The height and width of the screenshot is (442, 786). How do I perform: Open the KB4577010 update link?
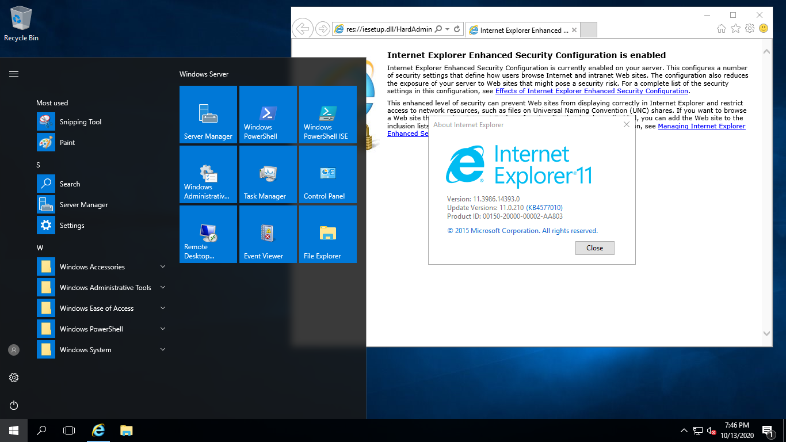(544, 208)
